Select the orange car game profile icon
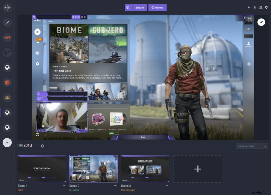 click(7, 38)
